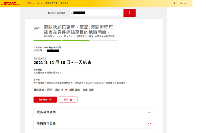Expand 所有貨件更新 section
This screenshot has height=133, width=206.
[94, 124]
